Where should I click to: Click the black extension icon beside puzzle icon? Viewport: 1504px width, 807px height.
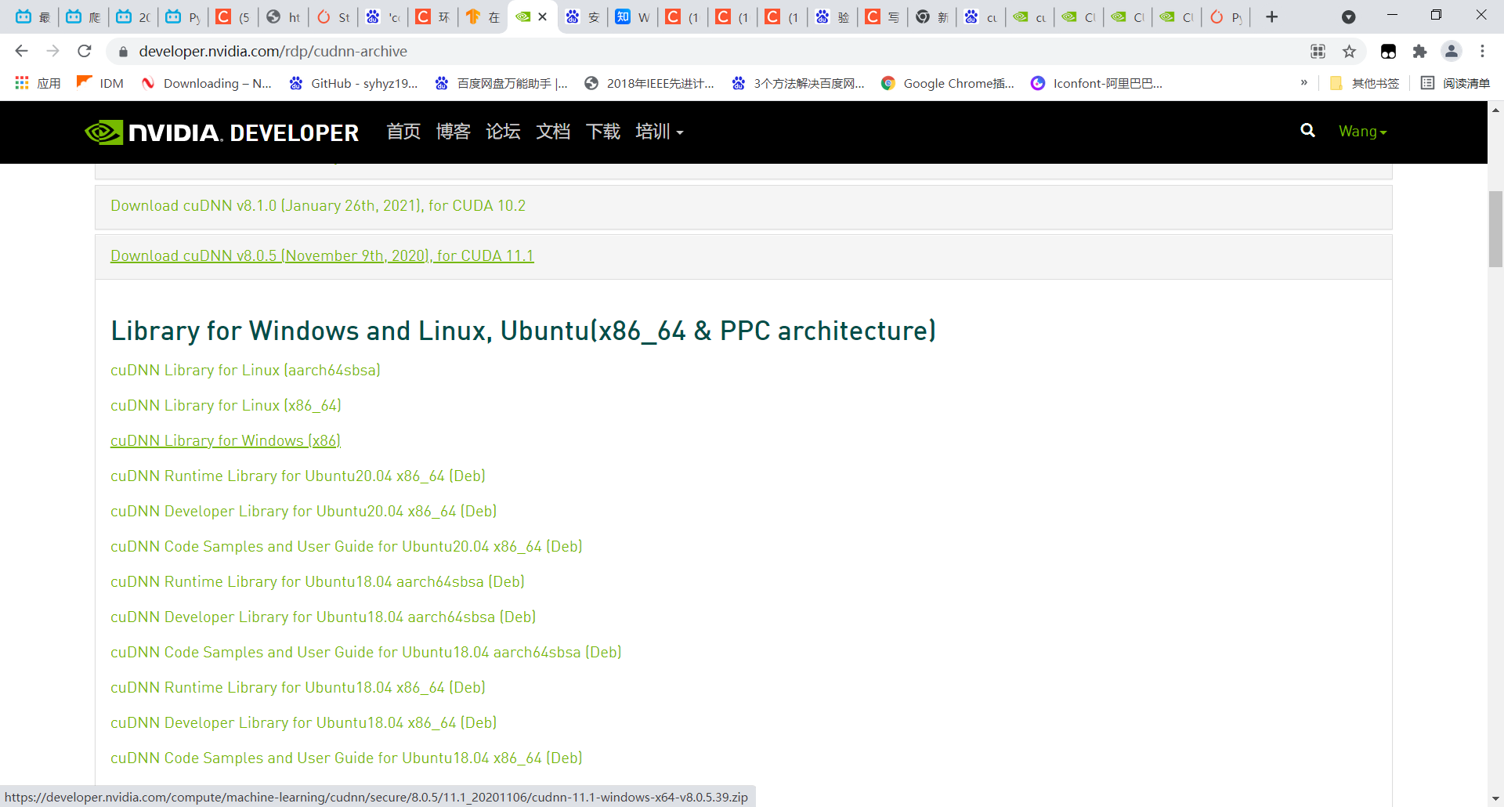[x=1388, y=52]
